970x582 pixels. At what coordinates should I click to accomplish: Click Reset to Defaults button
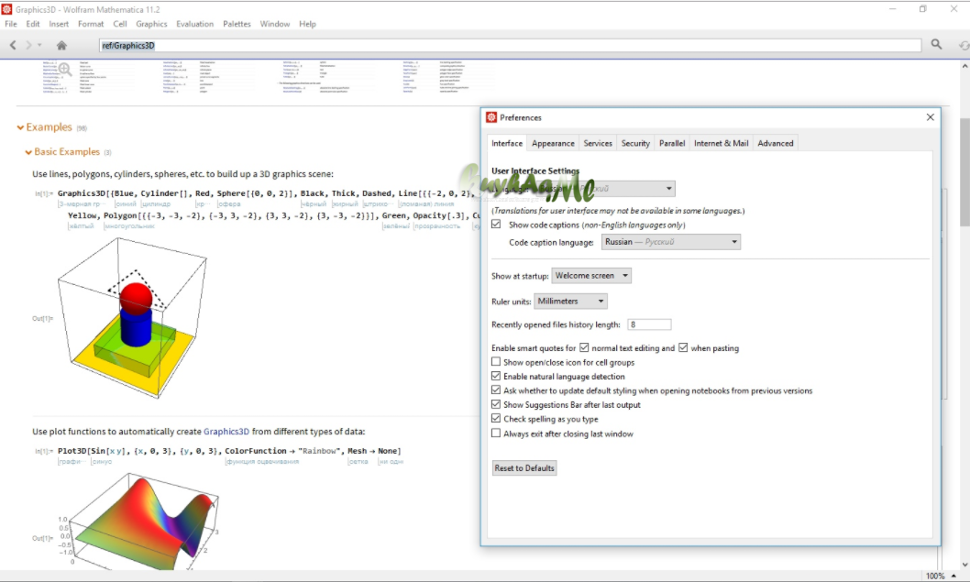pos(524,468)
